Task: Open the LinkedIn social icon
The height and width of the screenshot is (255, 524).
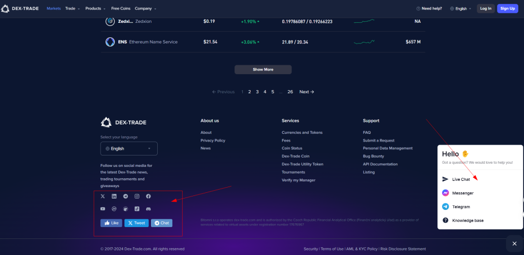Action: (x=114, y=196)
